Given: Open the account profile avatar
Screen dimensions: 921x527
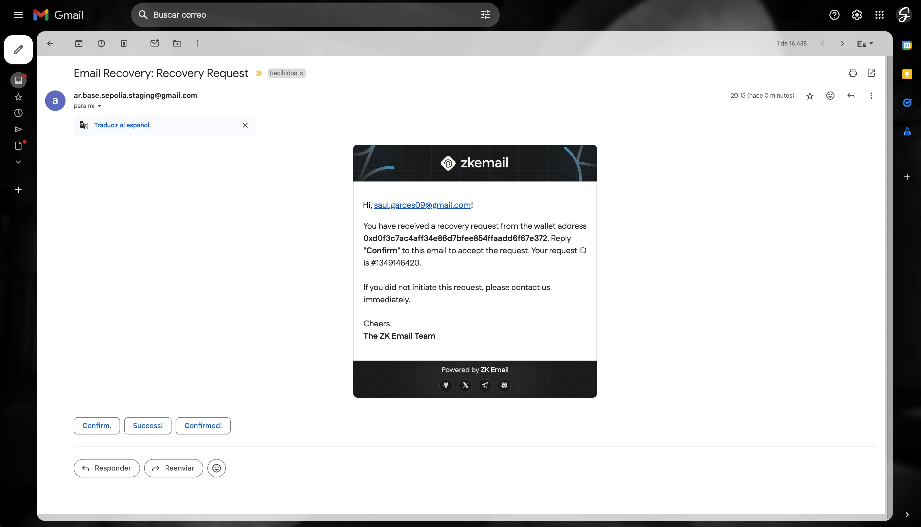Looking at the screenshot, I should pos(904,15).
